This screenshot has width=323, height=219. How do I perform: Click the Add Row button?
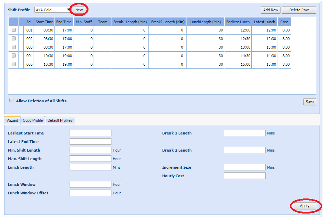coord(271,10)
